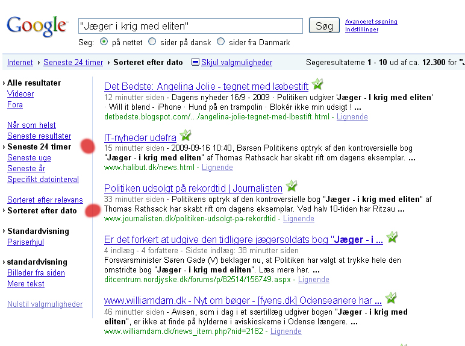Viewport: 465px width, 346px height.
Task: Click the Søg button
Action: 324,26
